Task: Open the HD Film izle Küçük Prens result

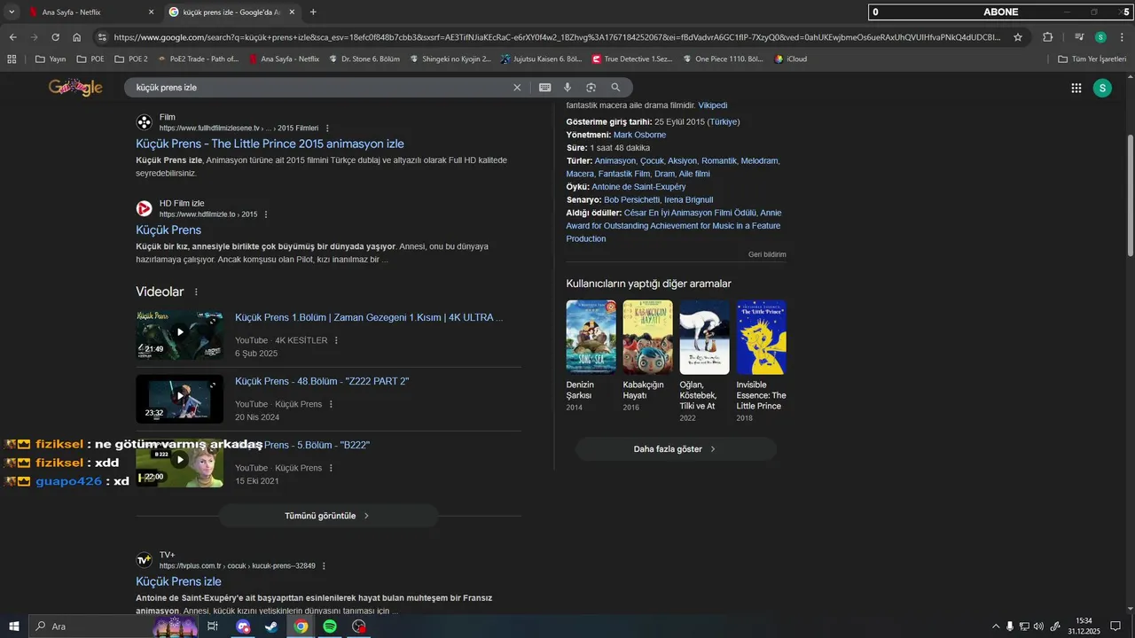Action: pos(168,230)
